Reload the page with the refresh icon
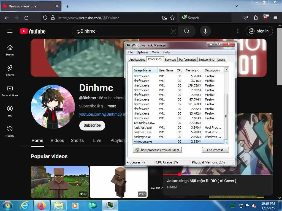The width and height of the screenshot is (282, 211). 26,18
